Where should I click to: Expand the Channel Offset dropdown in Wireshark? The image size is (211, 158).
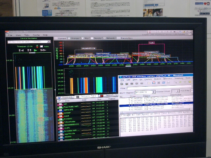coord(178,91)
